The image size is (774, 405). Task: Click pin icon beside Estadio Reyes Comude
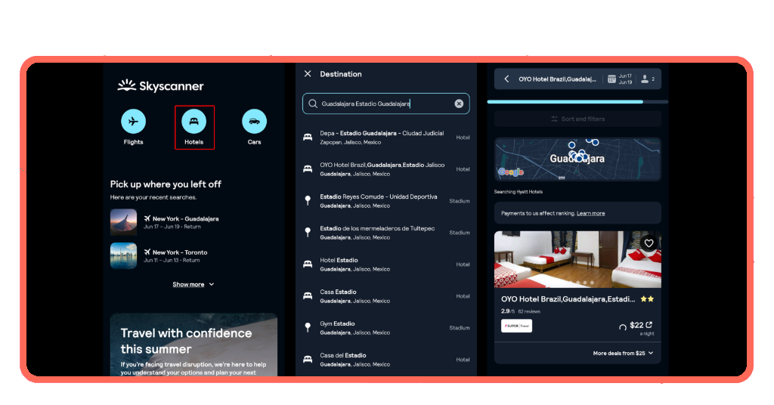click(308, 201)
